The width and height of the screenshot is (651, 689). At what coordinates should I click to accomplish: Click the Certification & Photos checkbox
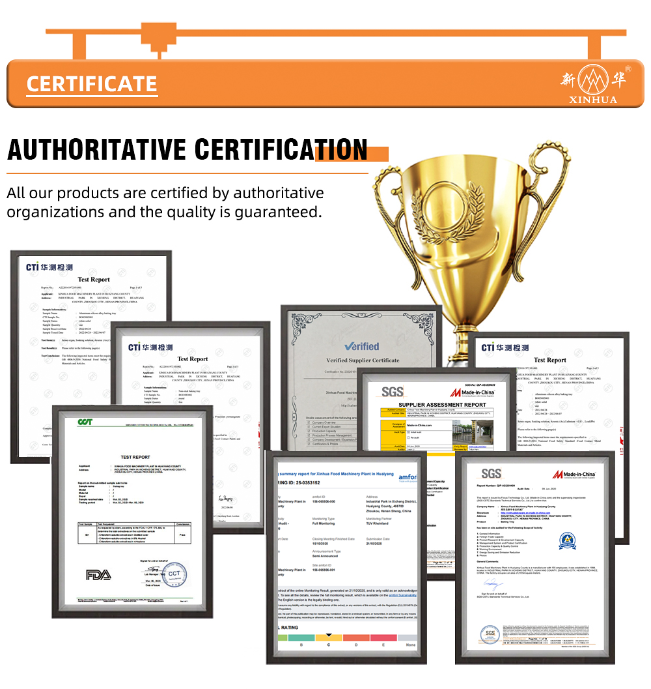(309, 444)
